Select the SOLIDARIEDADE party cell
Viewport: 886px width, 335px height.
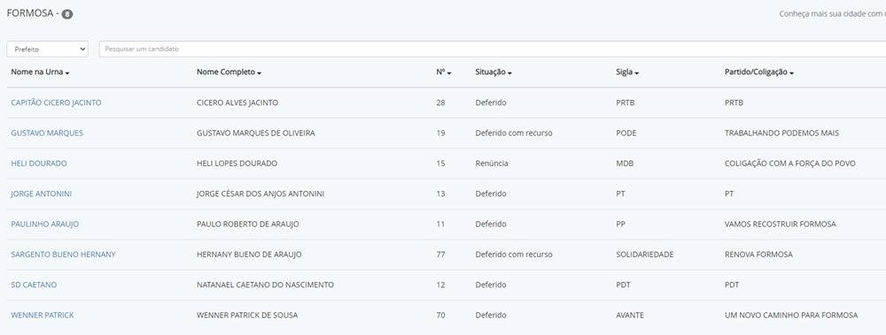click(645, 255)
